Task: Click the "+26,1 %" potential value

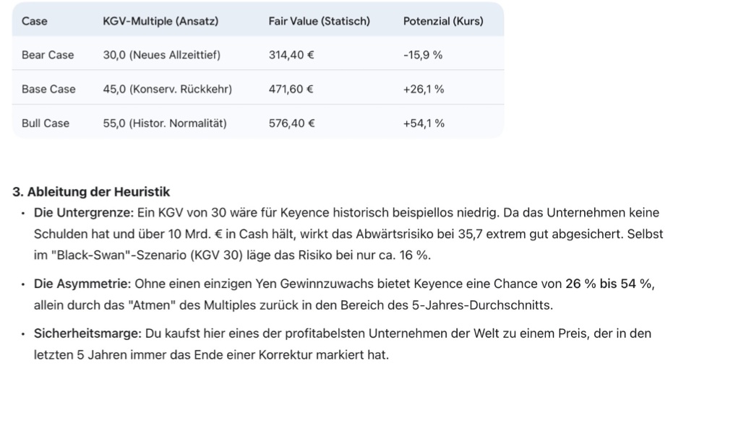Action: [424, 89]
